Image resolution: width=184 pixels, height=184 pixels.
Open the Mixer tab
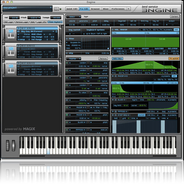pyautogui.click(x=106, y=9)
